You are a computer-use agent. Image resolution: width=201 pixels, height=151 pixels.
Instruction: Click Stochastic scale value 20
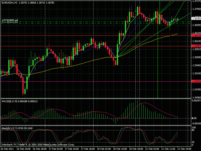[x=193, y=142]
